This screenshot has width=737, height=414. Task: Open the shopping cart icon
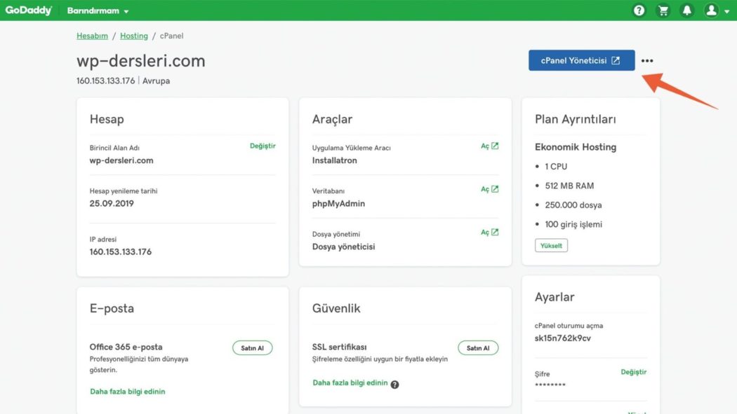click(x=663, y=11)
